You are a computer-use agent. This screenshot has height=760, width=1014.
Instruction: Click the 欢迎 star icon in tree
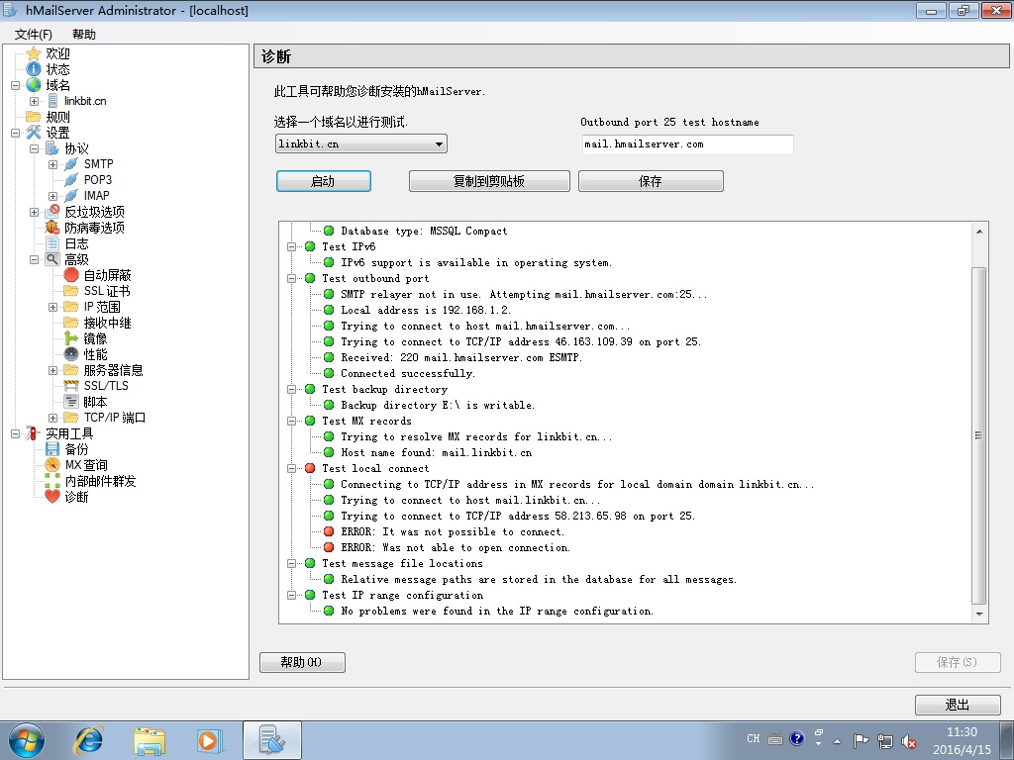click(34, 53)
